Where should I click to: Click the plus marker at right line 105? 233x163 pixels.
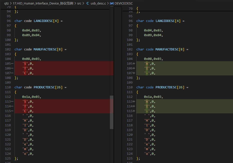(x=134, y=64)
